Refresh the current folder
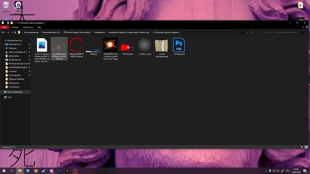 coord(252,32)
